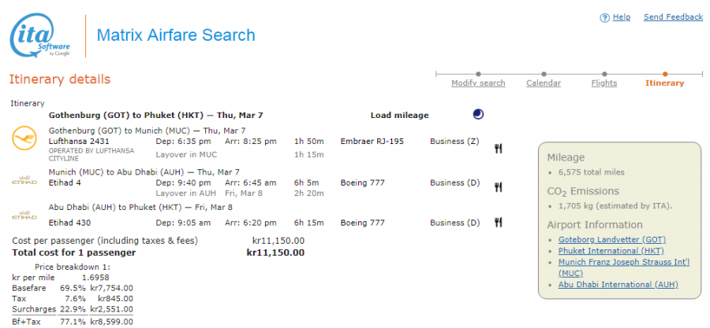Click the meal icon for Etihad 430

click(498, 223)
